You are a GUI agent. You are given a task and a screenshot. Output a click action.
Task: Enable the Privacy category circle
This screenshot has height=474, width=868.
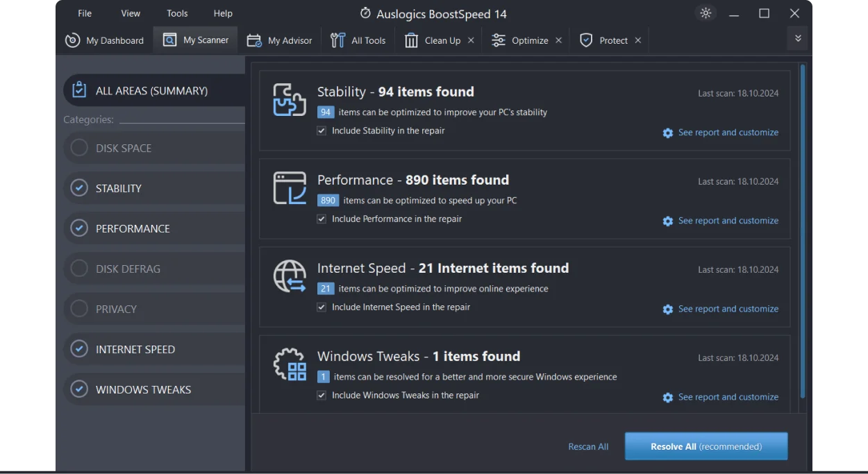(79, 309)
